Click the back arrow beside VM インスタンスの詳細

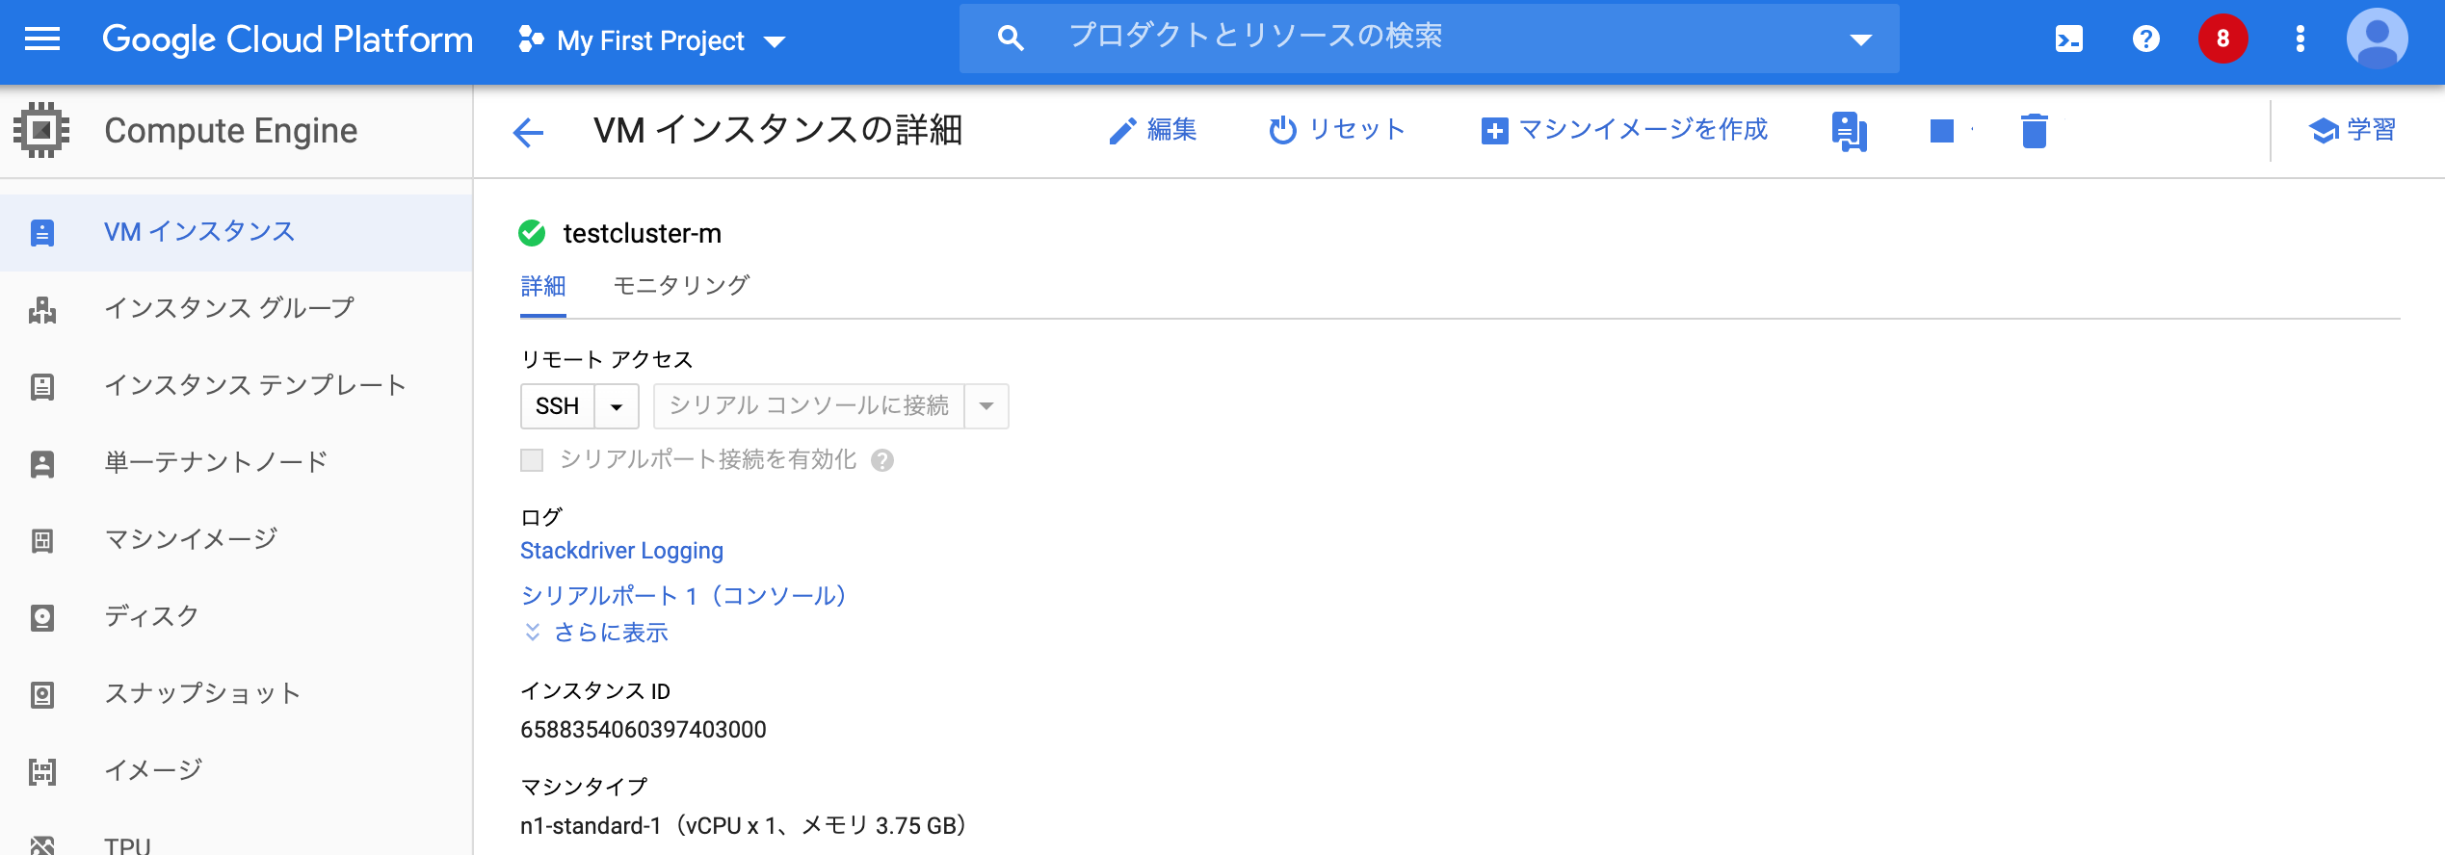pos(528,131)
